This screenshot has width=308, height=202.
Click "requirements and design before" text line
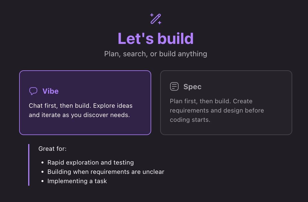pos(217,111)
